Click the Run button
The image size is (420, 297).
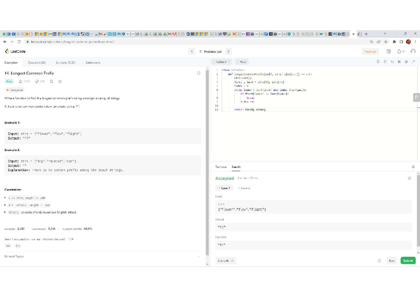click(392, 261)
